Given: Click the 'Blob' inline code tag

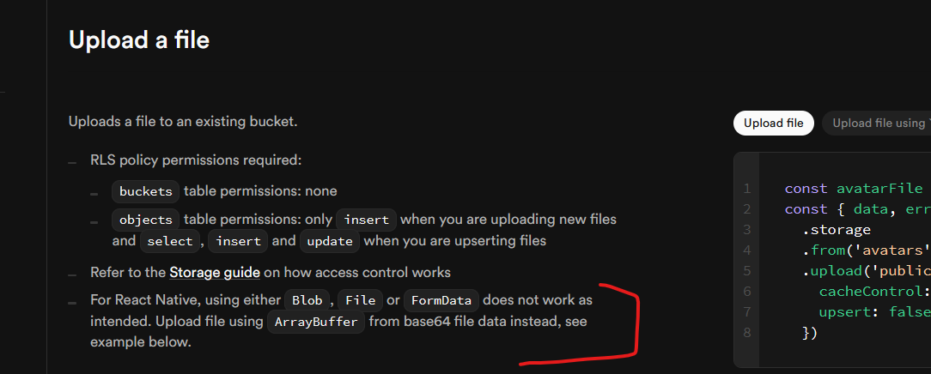Looking at the screenshot, I should 307,300.
